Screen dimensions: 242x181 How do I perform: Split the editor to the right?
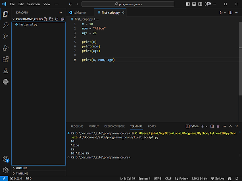pyautogui.click(x=230, y=12)
